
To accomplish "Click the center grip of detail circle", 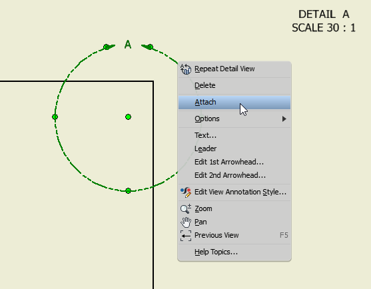I will (129, 117).
